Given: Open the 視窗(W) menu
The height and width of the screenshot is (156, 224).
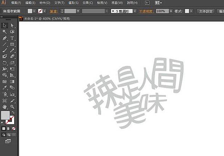Looking at the screenshot, I should pyautogui.click(x=117, y=3).
